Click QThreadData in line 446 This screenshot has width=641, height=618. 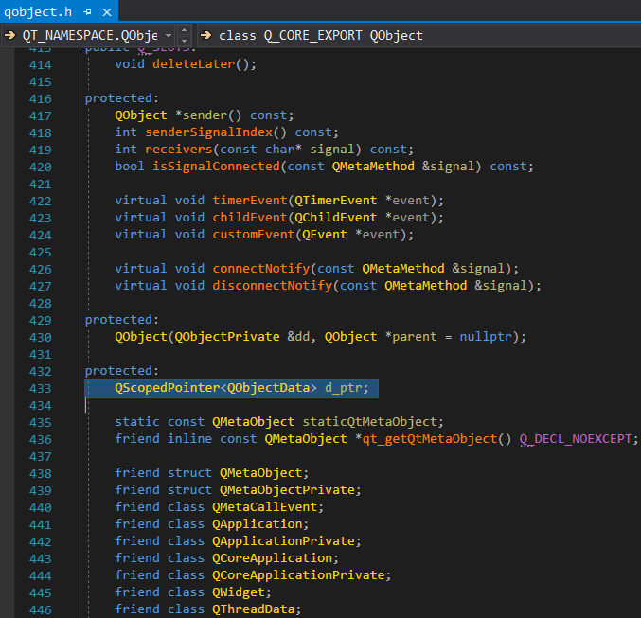click(254, 609)
